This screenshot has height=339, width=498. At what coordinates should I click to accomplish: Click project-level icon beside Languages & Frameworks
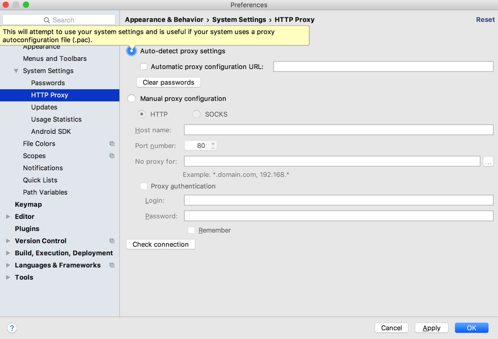coord(112,266)
